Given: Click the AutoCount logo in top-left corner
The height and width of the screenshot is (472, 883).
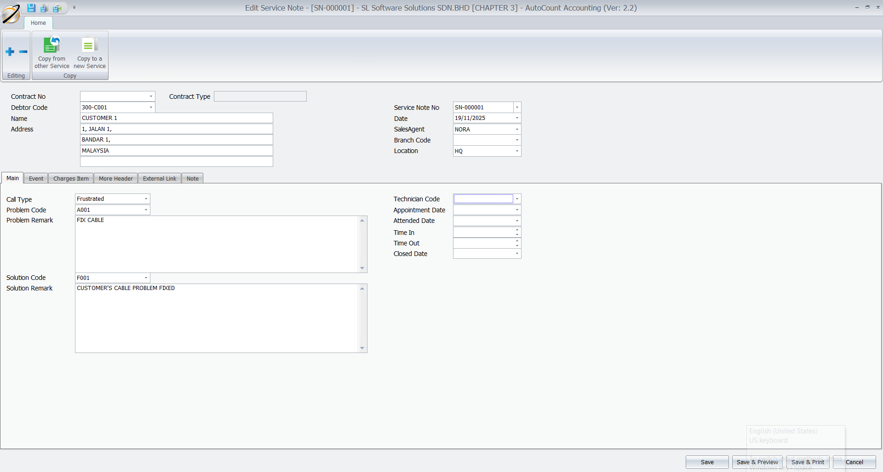Looking at the screenshot, I should pos(11,13).
